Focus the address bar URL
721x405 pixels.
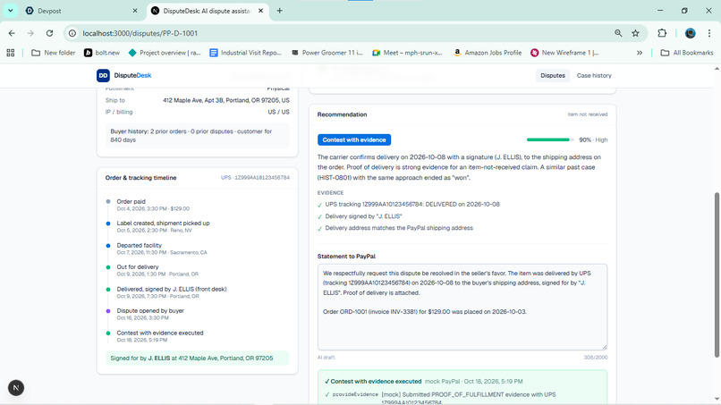click(x=140, y=33)
